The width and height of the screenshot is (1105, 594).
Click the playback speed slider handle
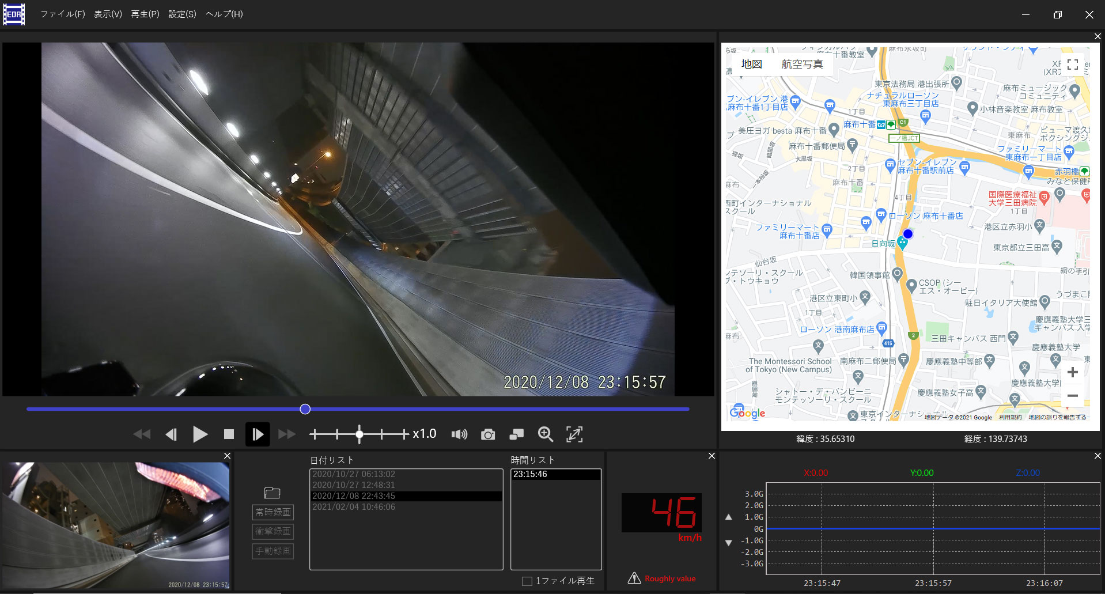pos(359,434)
